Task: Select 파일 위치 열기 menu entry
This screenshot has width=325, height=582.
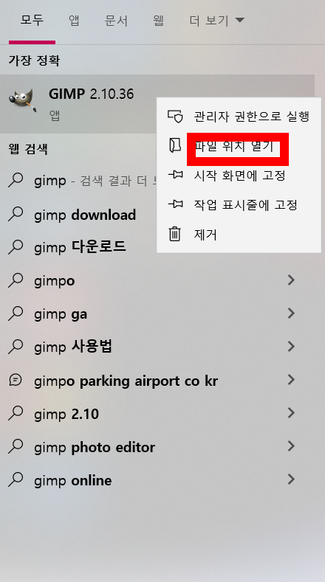Action: [x=239, y=146]
